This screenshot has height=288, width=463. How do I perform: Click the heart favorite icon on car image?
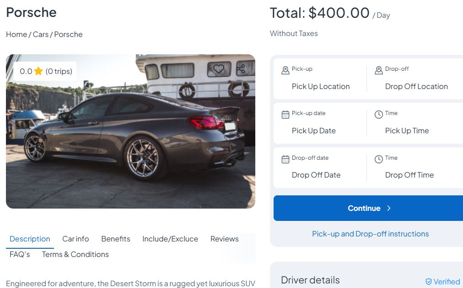219,69
